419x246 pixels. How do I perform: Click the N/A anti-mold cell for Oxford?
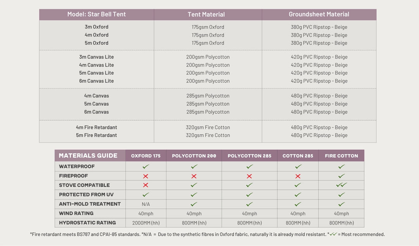(146, 204)
